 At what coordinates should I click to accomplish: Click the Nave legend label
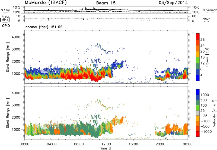click(x=206, y=19)
